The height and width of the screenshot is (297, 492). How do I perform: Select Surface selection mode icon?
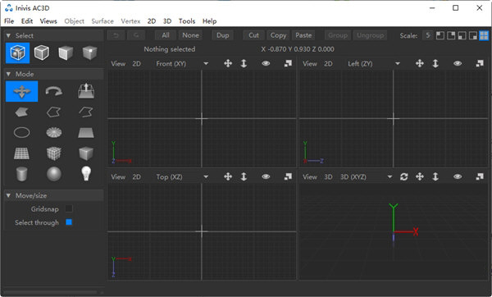coord(66,53)
